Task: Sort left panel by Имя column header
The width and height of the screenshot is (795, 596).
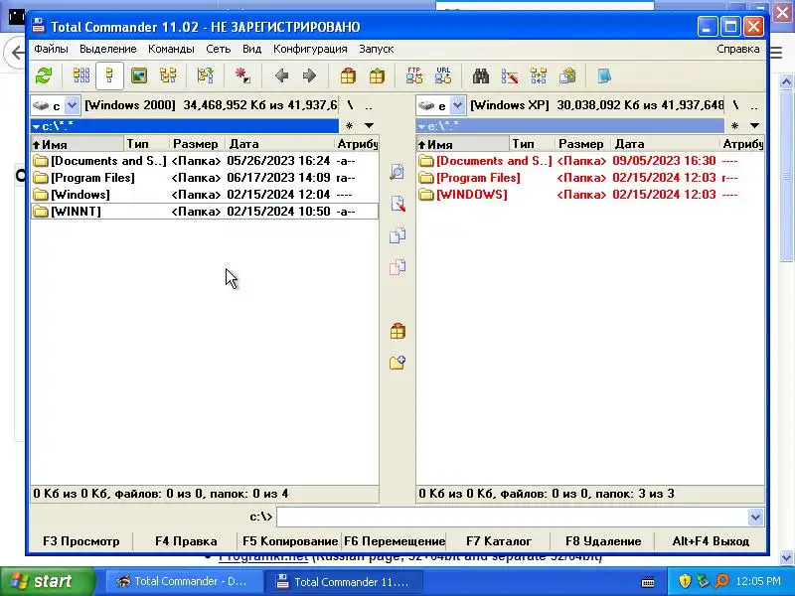Action: [78, 144]
